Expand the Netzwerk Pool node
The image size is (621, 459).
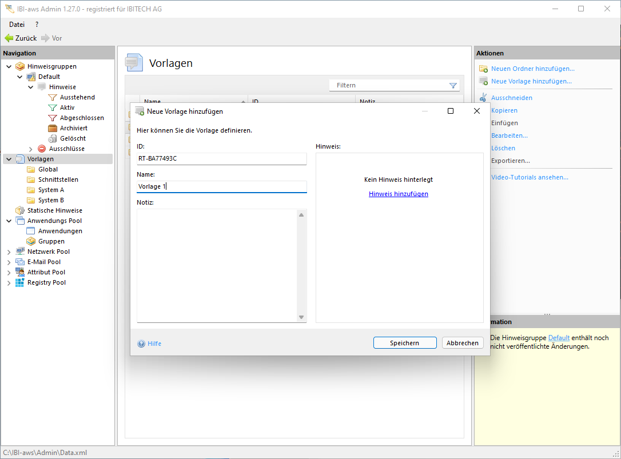point(9,252)
